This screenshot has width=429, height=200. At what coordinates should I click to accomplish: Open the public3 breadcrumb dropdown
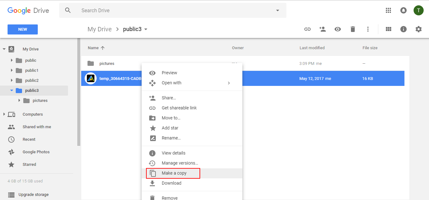click(x=146, y=29)
